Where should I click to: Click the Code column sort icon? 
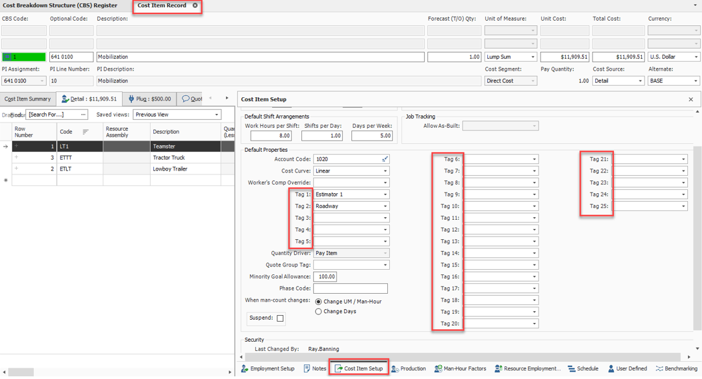[x=85, y=132]
